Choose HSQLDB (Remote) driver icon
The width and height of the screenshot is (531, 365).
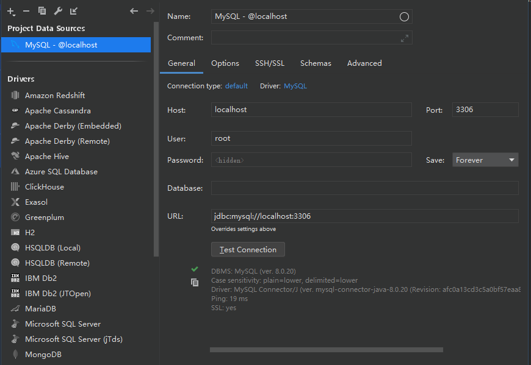tap(15, 263)
